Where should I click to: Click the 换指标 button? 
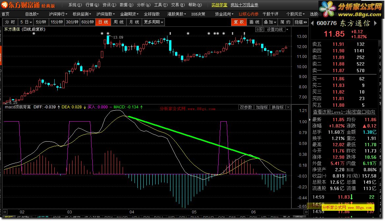pos(278,107)
